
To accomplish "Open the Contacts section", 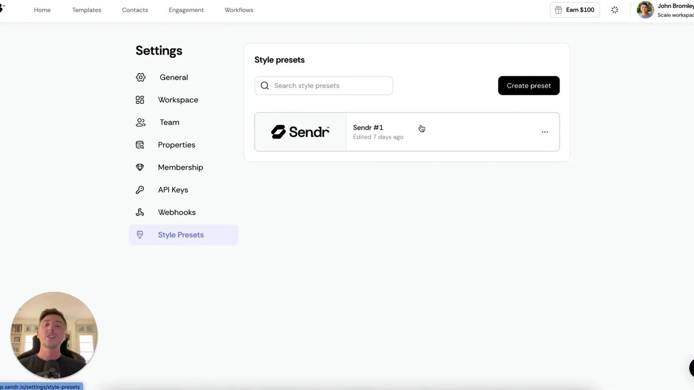I will tap(135, 10).
